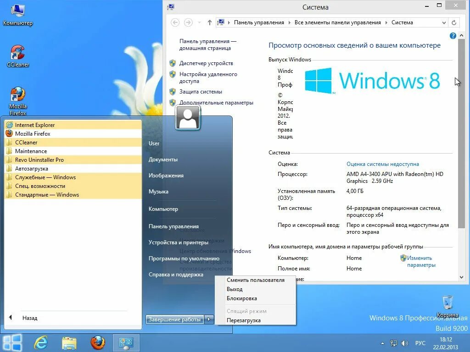Open CCleaner from the desktop

pyautogui.click(x=17, y=53)
